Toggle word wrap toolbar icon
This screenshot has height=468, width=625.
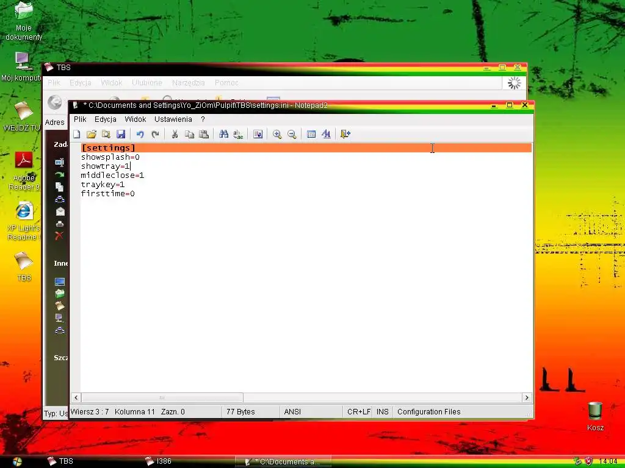point(258,134)
